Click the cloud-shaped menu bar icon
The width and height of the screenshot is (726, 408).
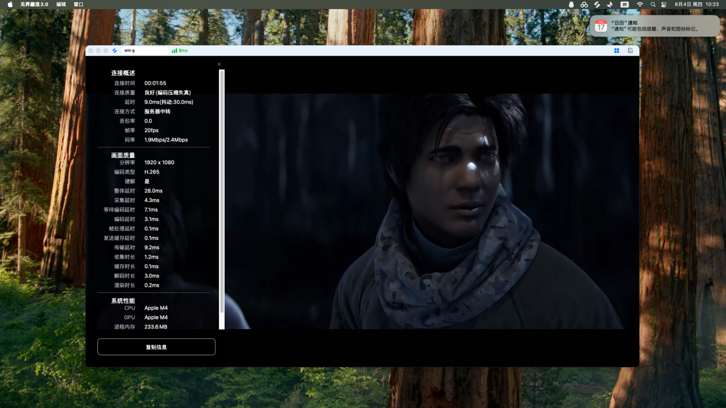584,4
